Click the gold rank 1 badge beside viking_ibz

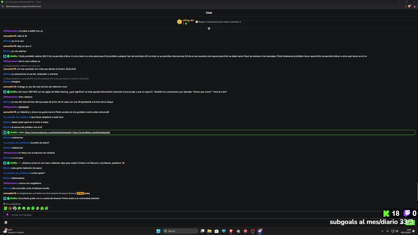pyautogui.click(x=179, y=22)
